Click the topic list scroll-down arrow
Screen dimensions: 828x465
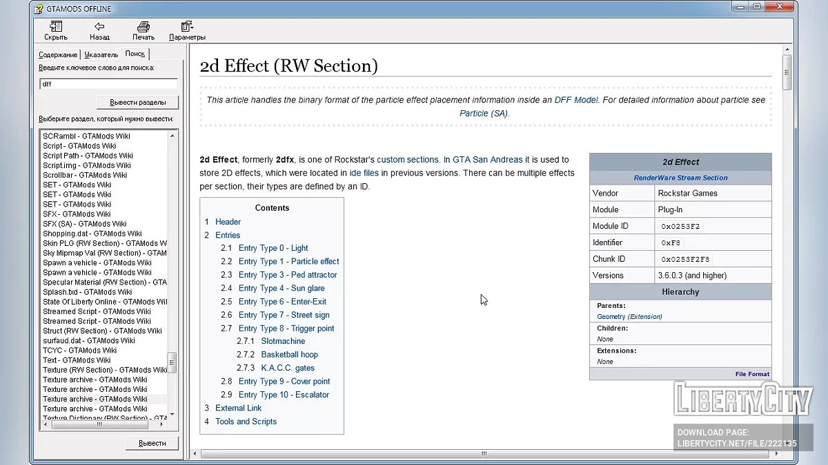click(x=172, y=414)
